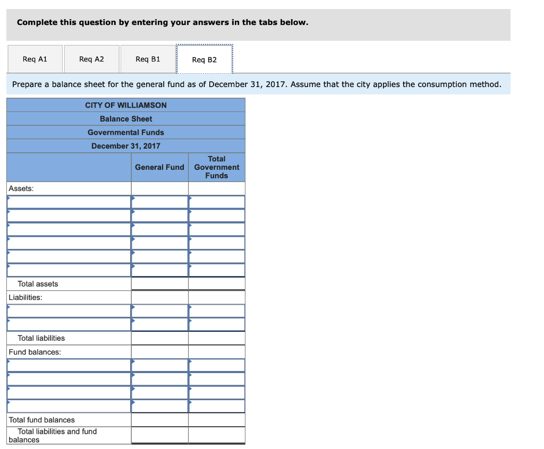Click the General Fund amount field in first liability row
Image resolution: width=544 pixels, height=449 pixels.
[x=159, y=310]
